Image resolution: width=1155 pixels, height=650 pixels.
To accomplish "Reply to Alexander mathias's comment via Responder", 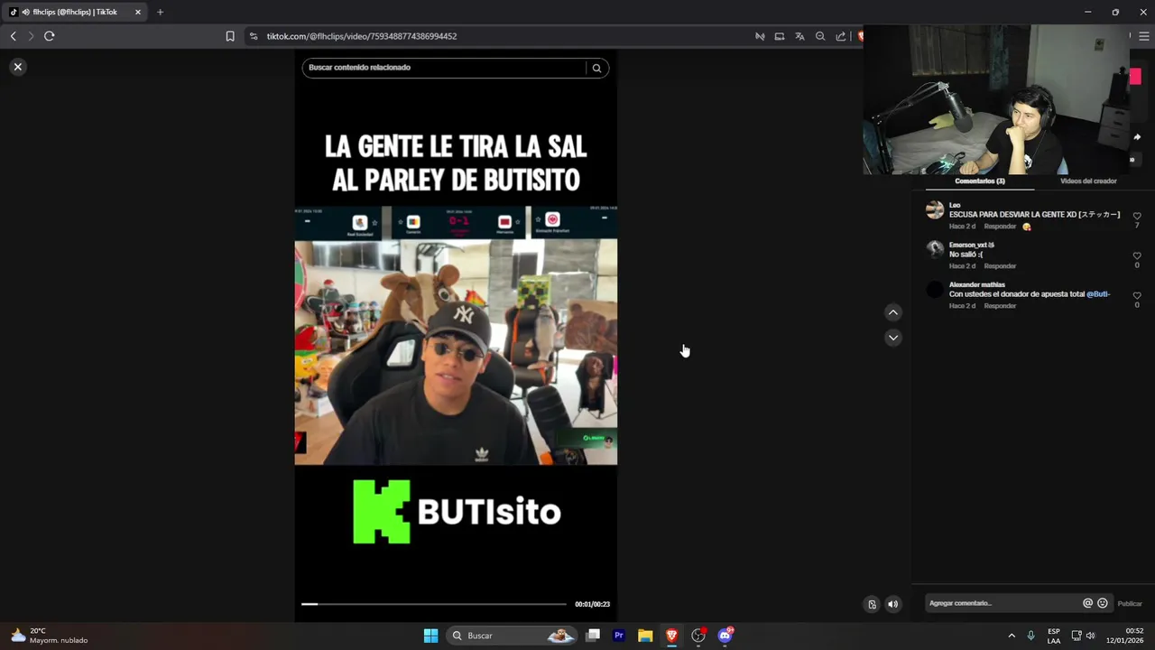I will pyautogui.click(x=1000, y=306).
